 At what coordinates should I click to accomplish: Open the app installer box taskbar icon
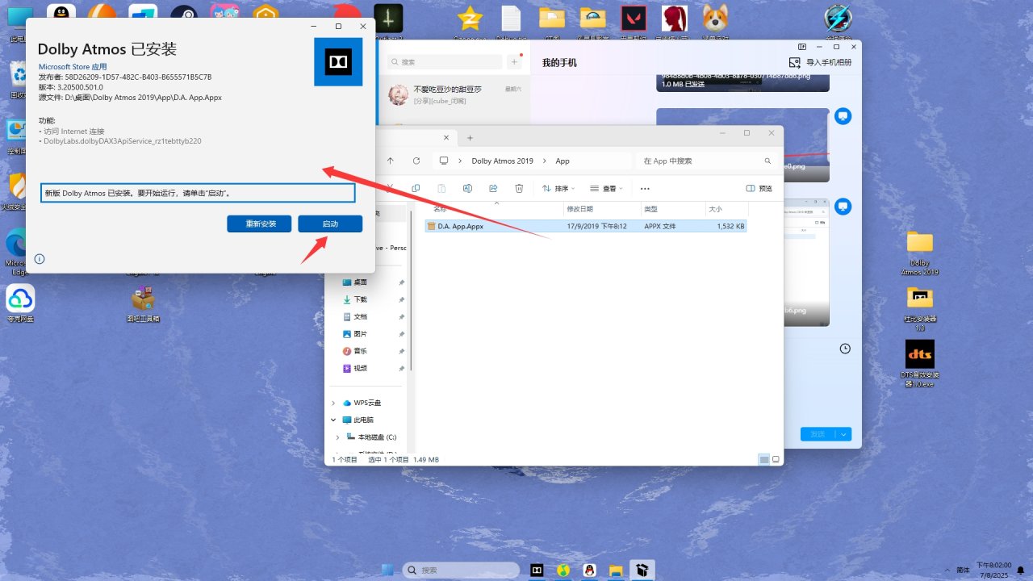pos(642,571)
